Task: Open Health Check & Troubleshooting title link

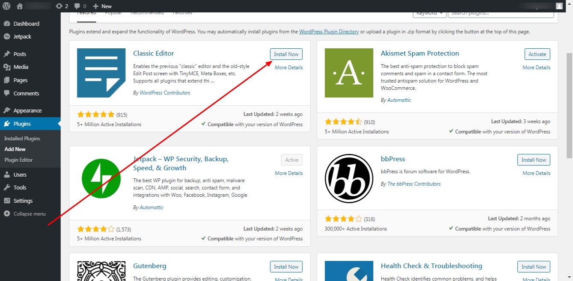Action: (431, 266)
